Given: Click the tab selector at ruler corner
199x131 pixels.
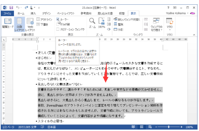Looking at the screenshot, I should [x=4, y=40].
